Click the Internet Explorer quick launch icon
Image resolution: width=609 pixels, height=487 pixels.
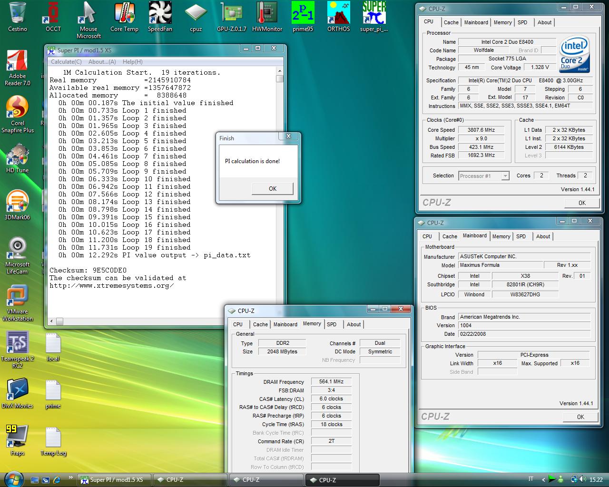pyautogui.click(x=57, y=480)
